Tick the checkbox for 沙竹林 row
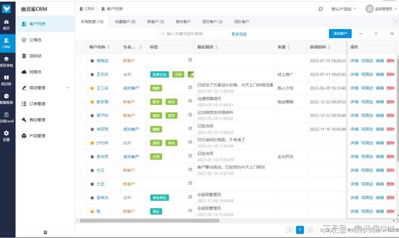The height and width of the screenshot is (238, 399). coord(80,143)
